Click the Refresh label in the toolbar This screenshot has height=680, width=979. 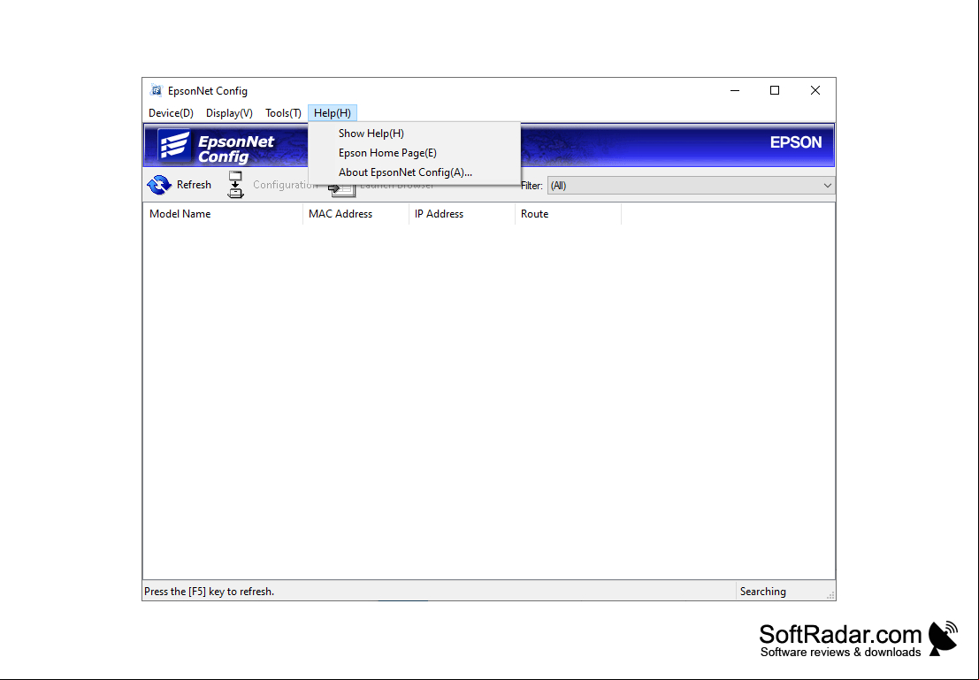click(x=195, y=185)
